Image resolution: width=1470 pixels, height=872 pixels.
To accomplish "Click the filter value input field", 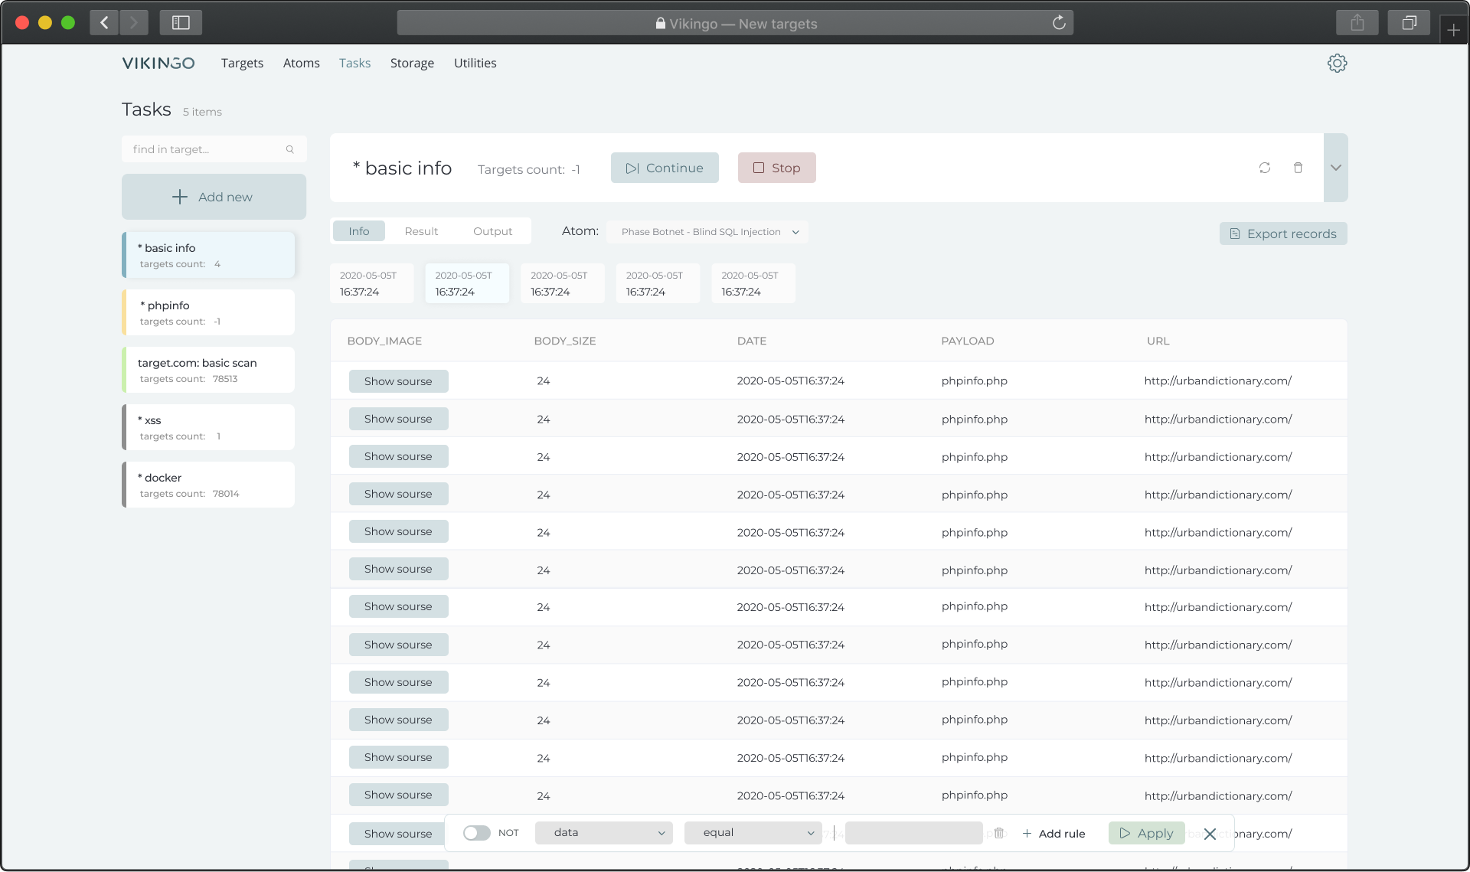I will [913, 833].
